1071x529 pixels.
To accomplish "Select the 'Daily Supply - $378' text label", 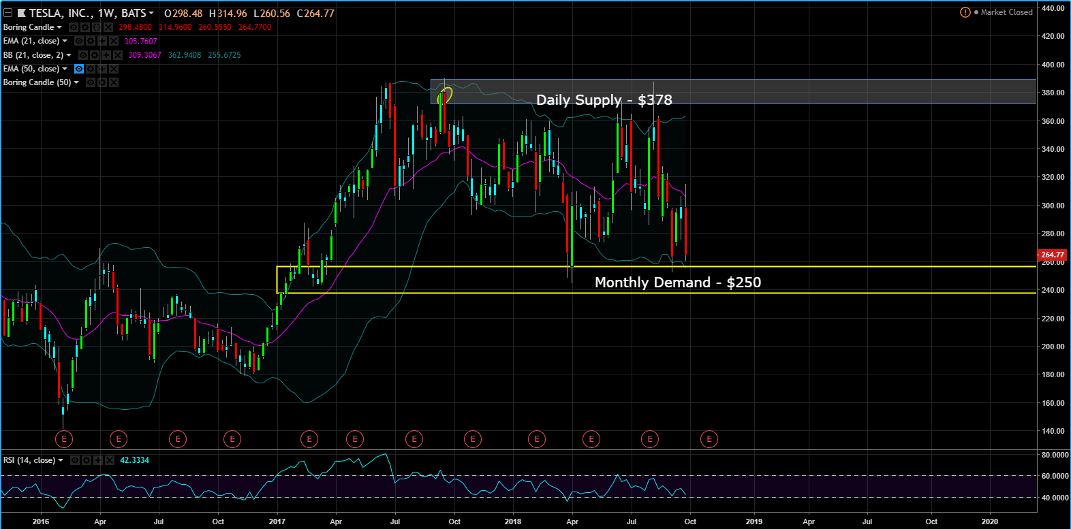I will click(x=604, y=100).
